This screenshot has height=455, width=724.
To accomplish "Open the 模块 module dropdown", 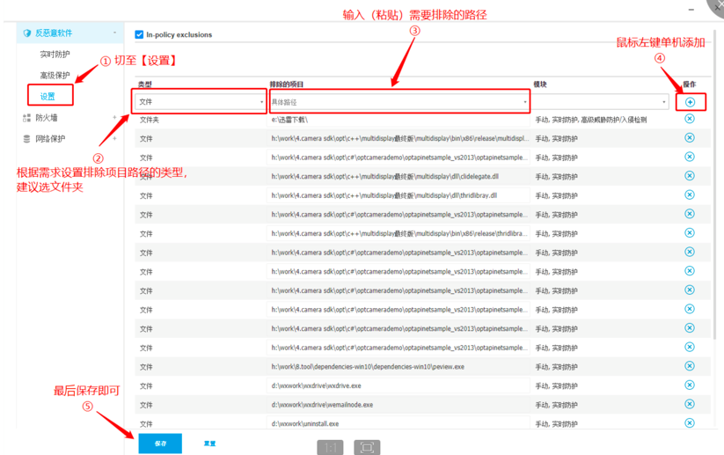I will [x=600, y=102].
